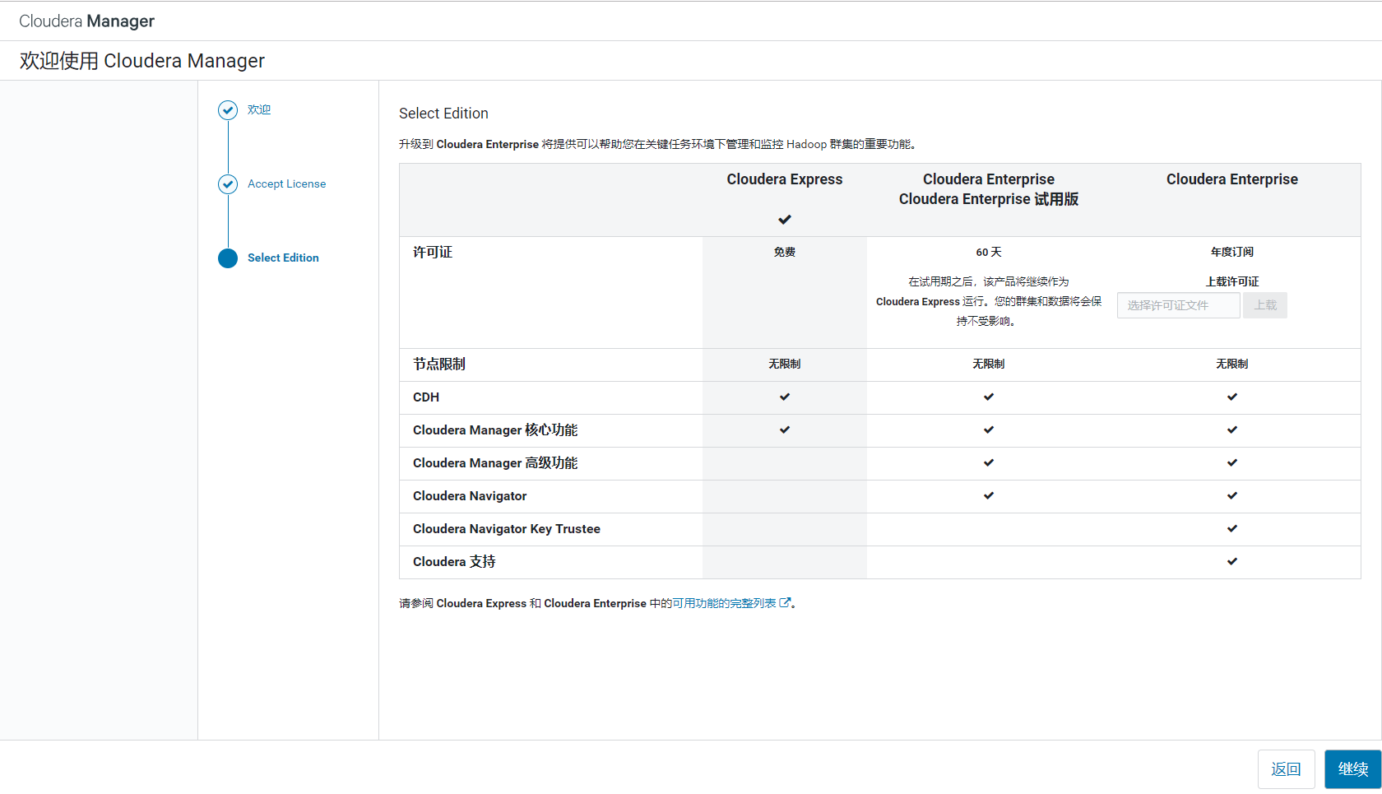Screen dimensions: 1382x794
Task: Click the Select Edition step filled circle
Action: [x=228, y=258]
